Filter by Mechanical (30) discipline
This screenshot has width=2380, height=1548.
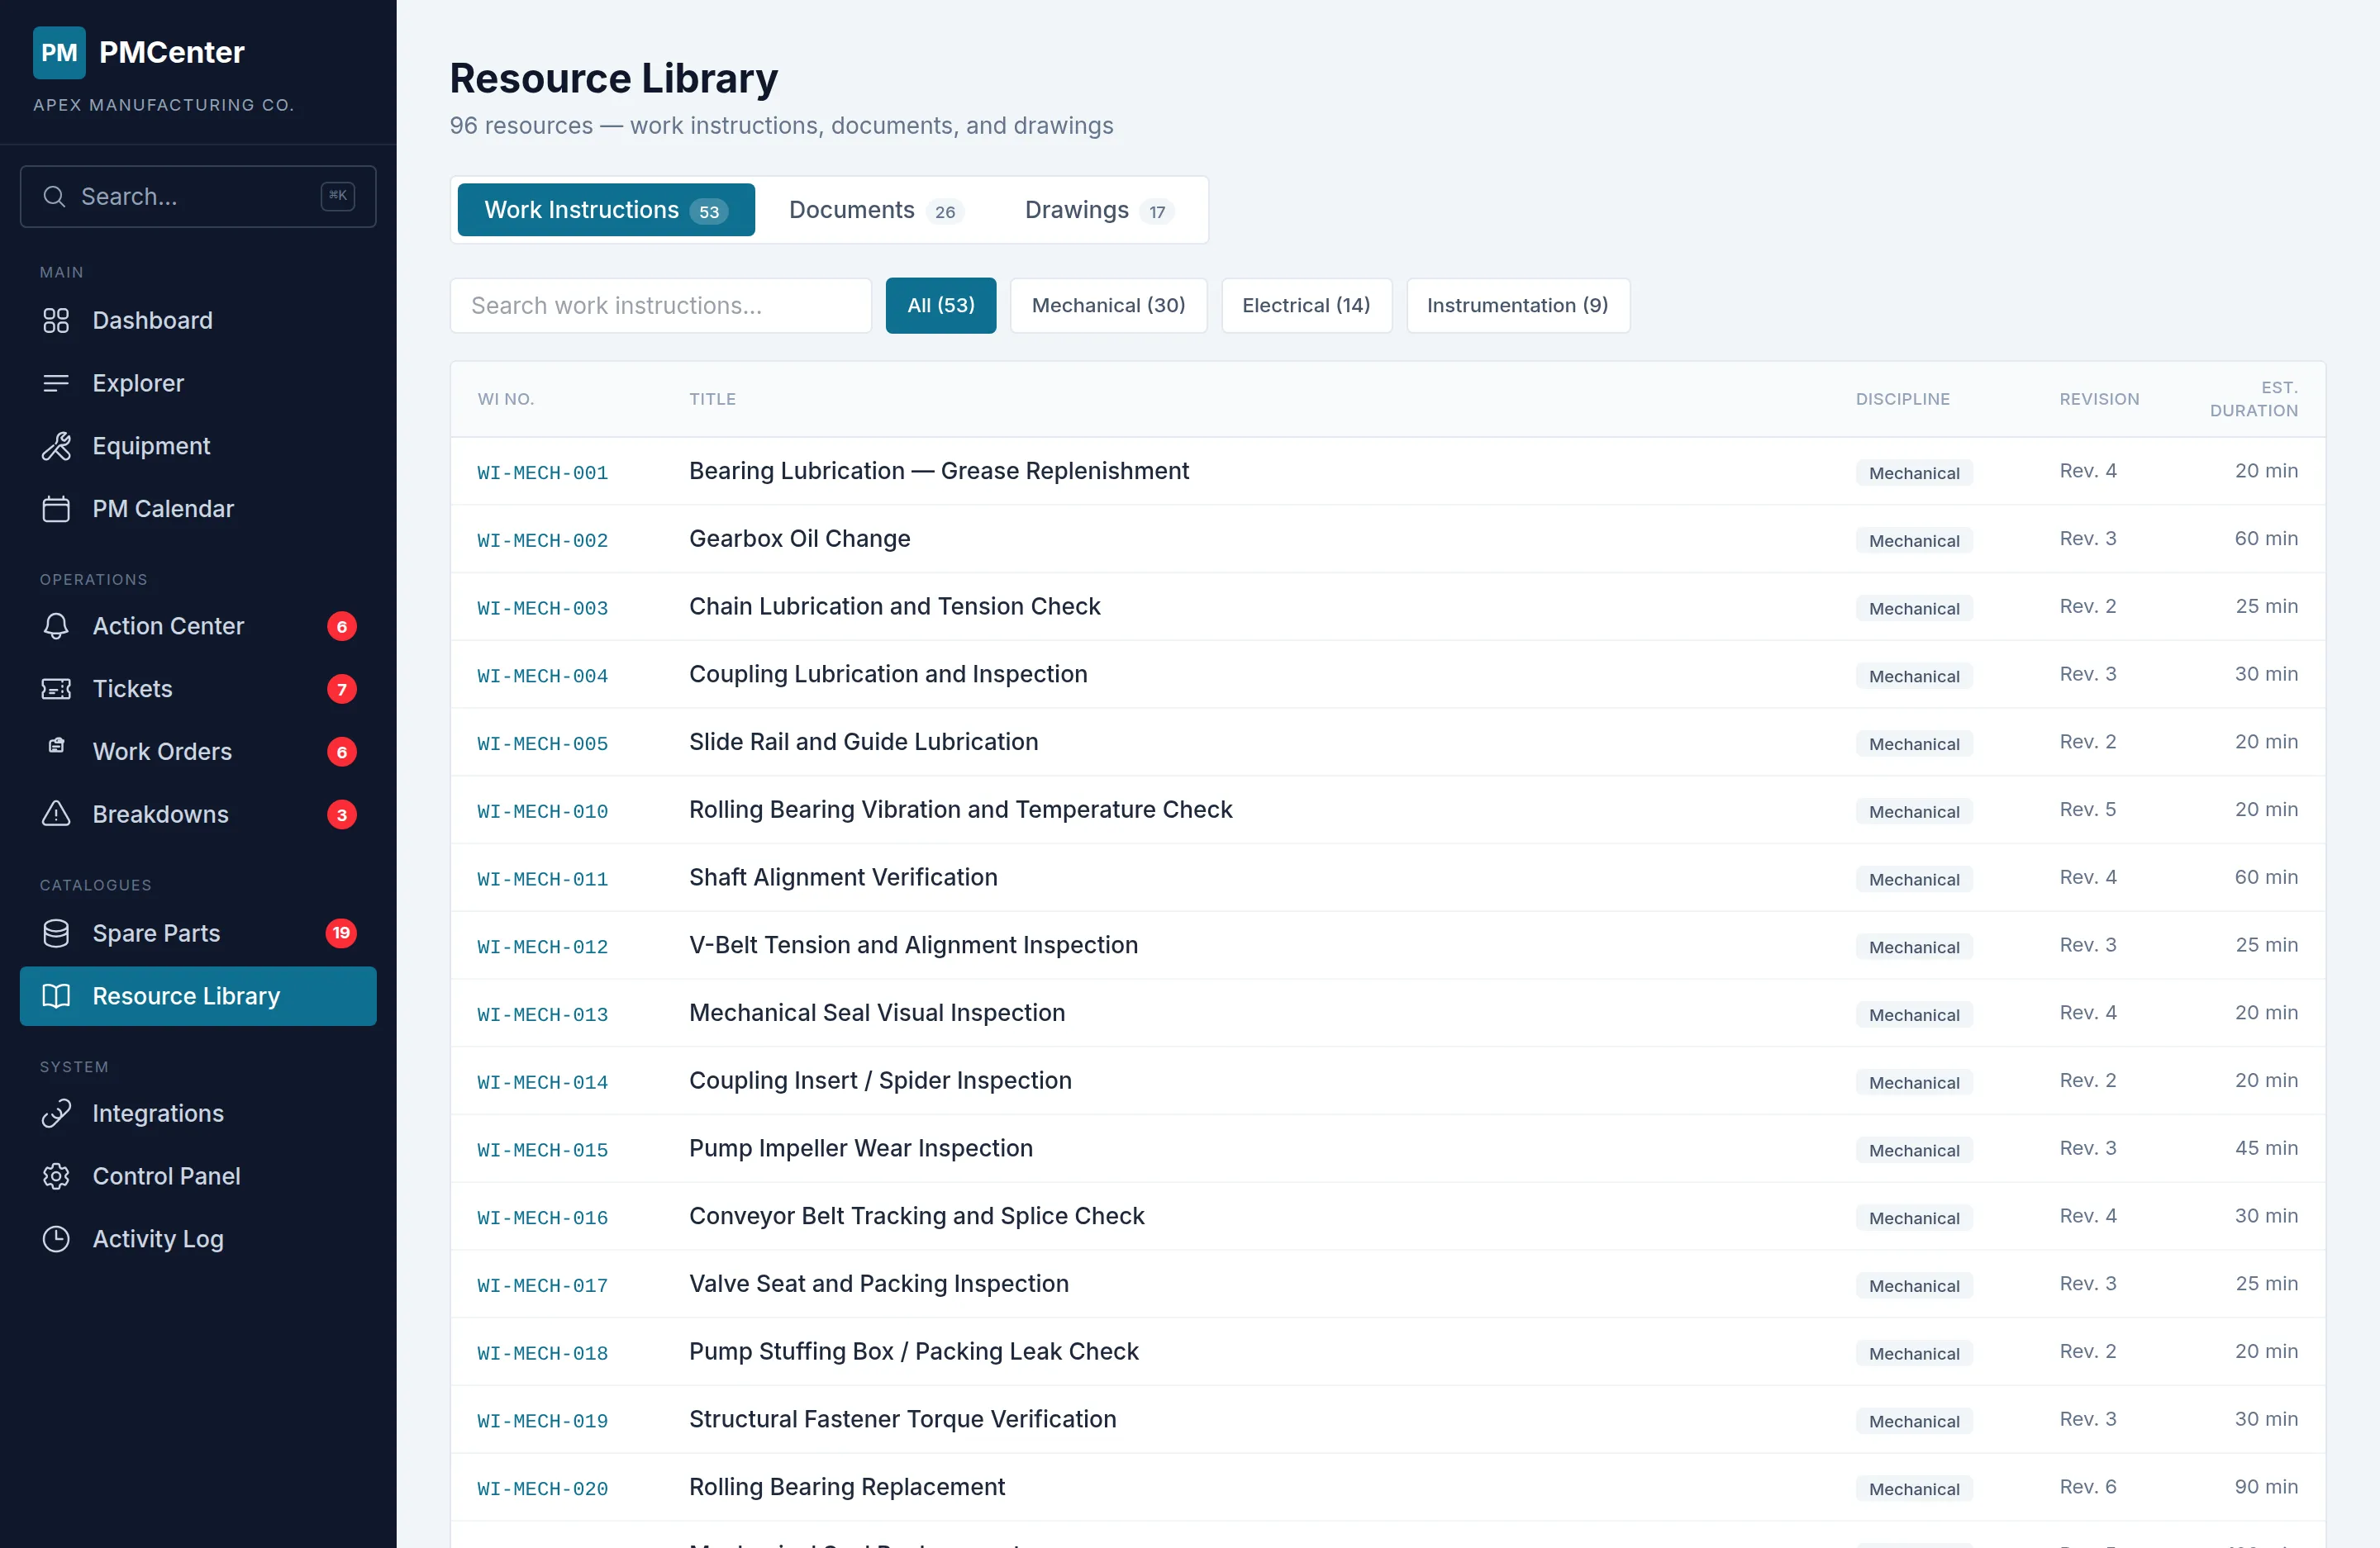coord(1107,305)
